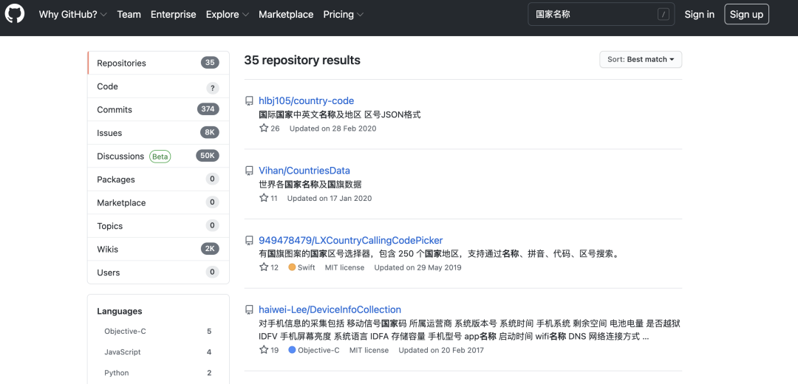Click the orange Swift language dot

click(x=292, y=267)
